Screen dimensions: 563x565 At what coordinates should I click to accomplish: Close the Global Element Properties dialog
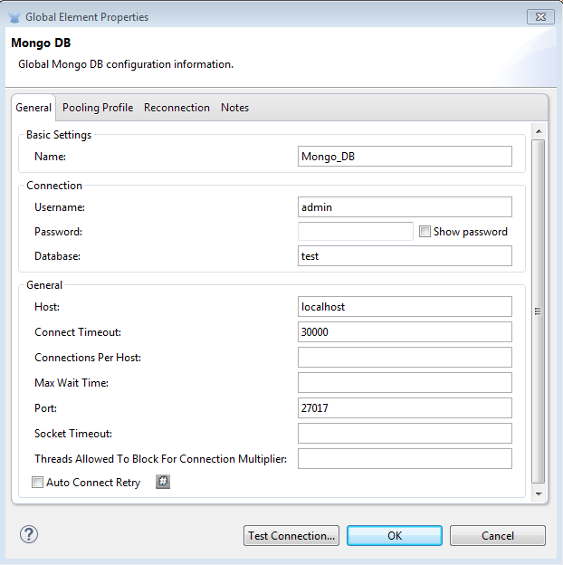click(540, 17)
